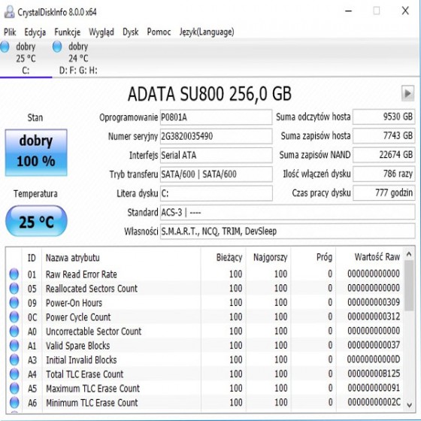This screenshot has width=421, height=421.
Task: Click status orb for Total TLC Erase Count
Action: [x=14, y=374]
